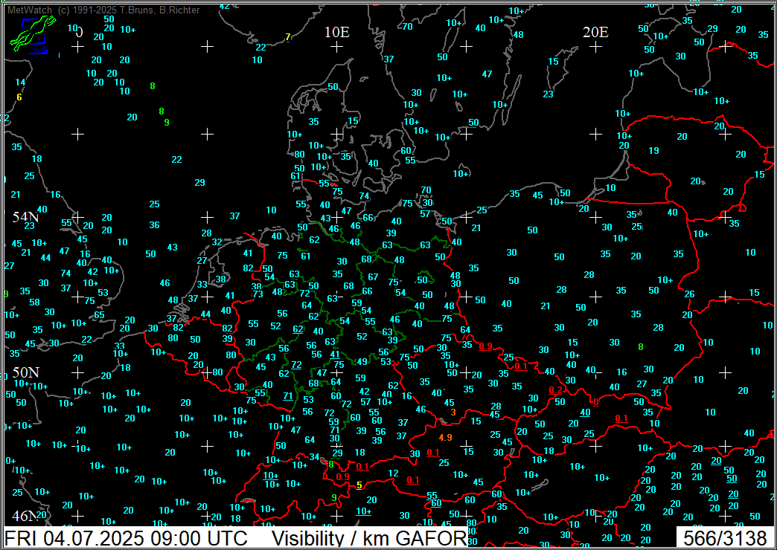This screenshot has height=550, width=777.
Task: Click the cyan '19' station value
Action: click(x=653, y=150)
